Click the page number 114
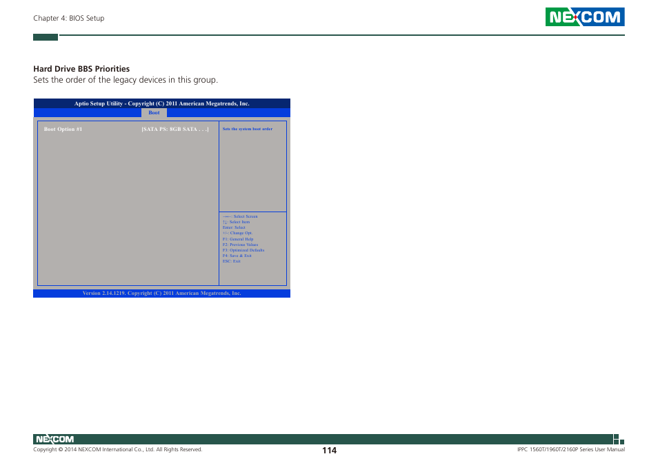 (x=330, y=451)
